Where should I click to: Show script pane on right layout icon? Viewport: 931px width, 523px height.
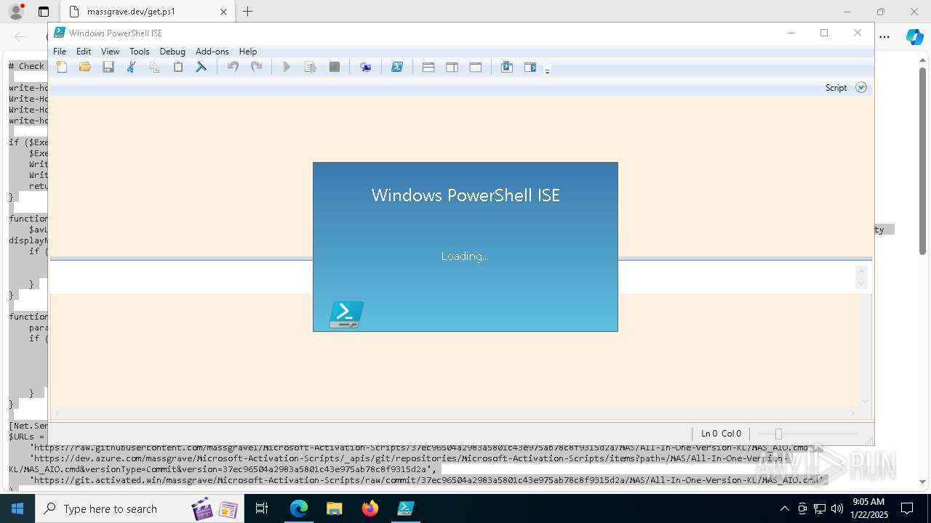point(452,68)
